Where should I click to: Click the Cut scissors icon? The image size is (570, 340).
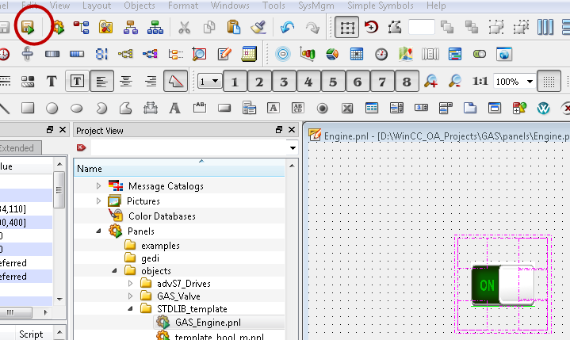pos(184,28)
